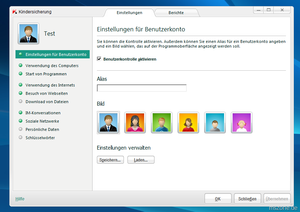Uncheck Benutzerkontrolle aktivieren checkbox
Screen dimensions: 300x212
99,59
